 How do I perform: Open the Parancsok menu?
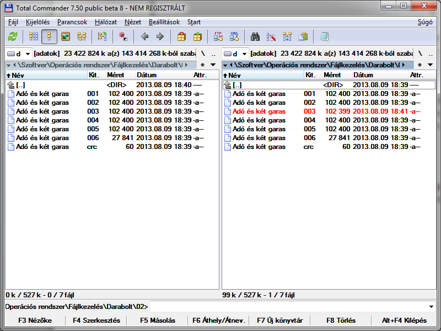(72, 22)
